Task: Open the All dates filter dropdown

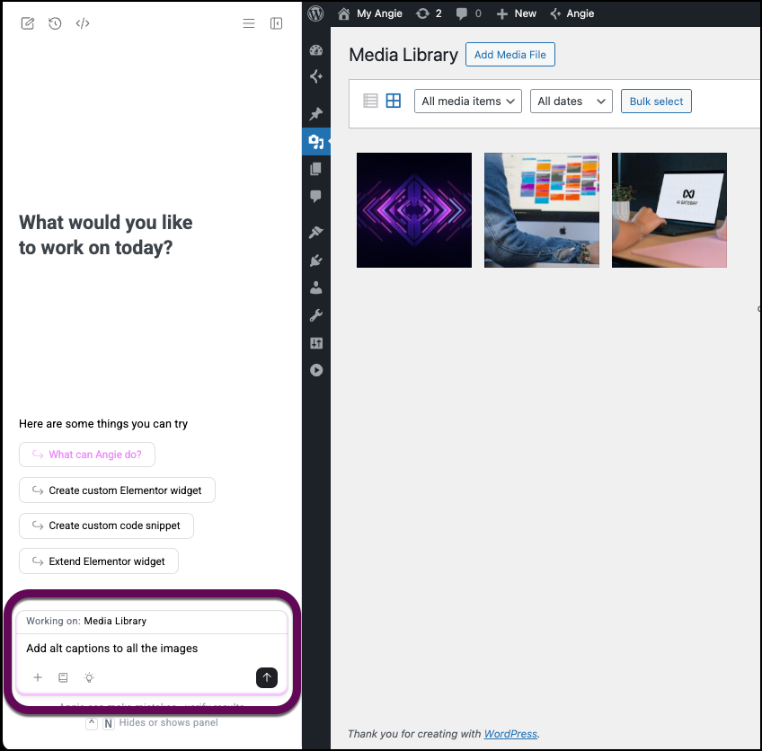Action: (571, 101)
